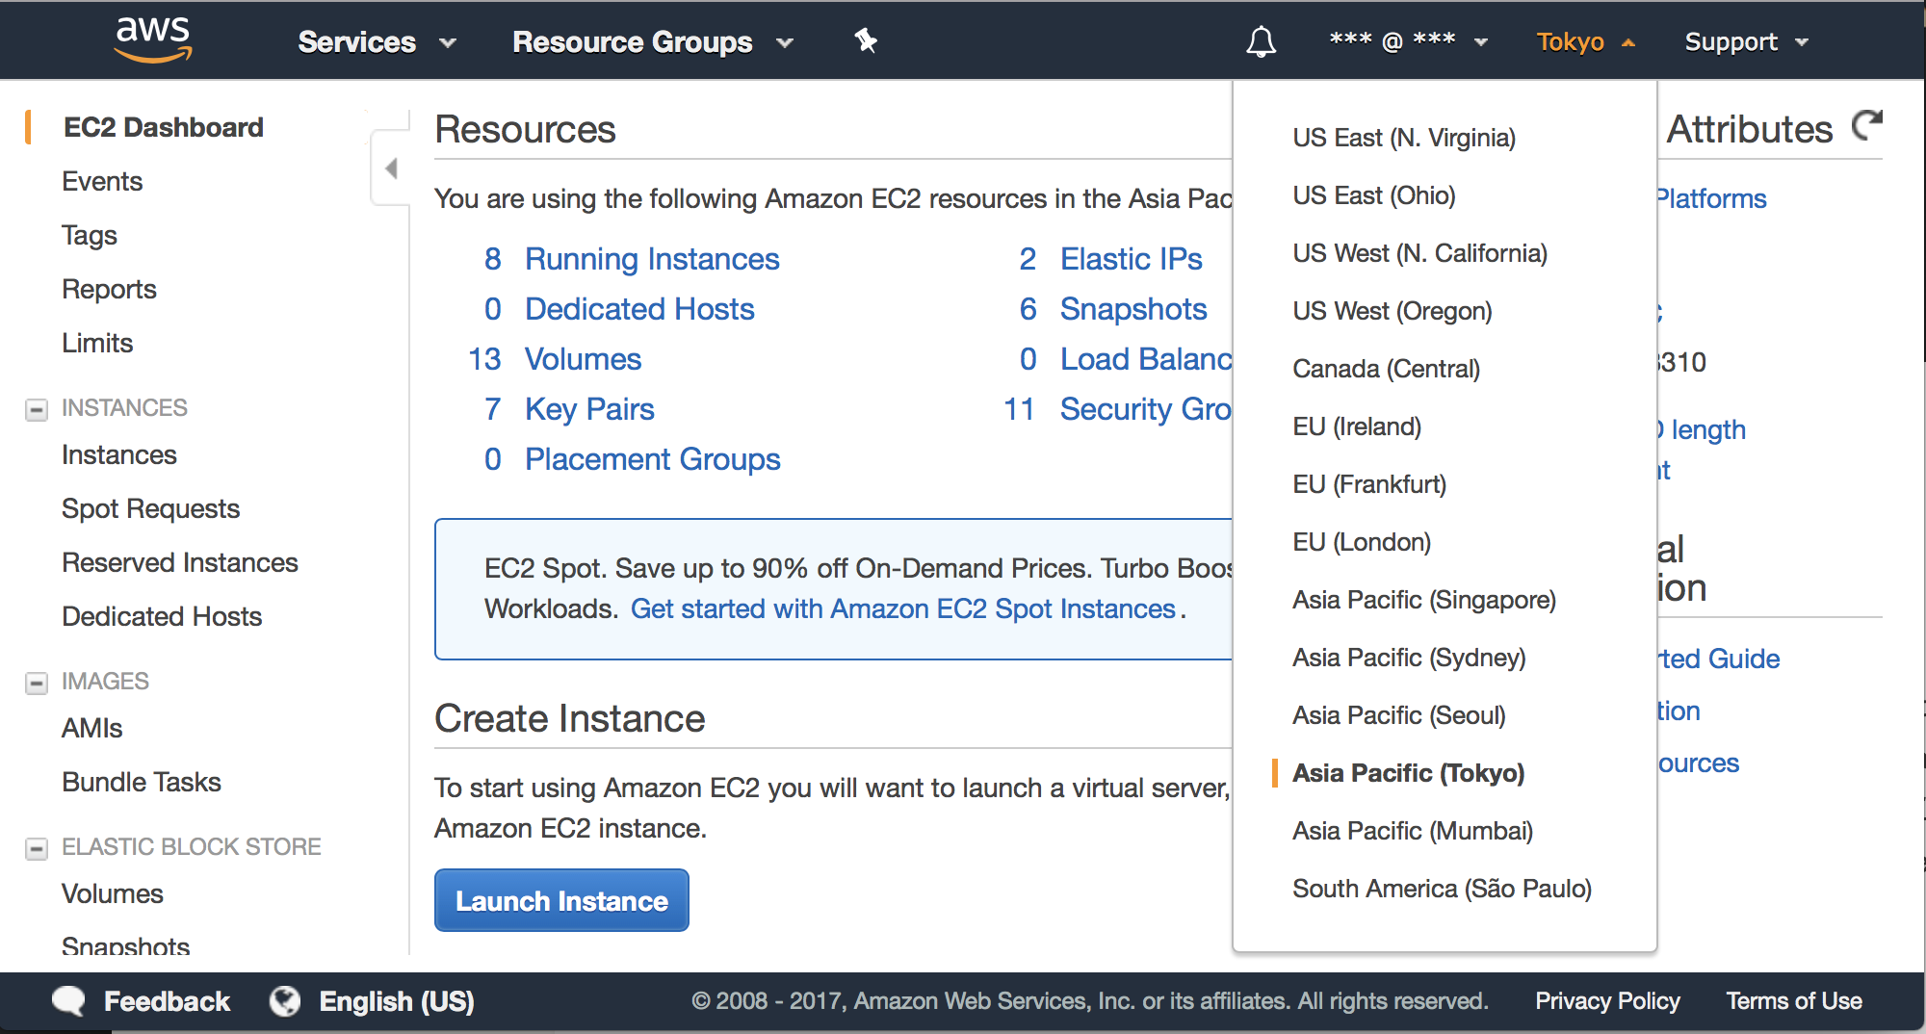
Task: Open the Running Instances link
Action: (x=652, y=259)
